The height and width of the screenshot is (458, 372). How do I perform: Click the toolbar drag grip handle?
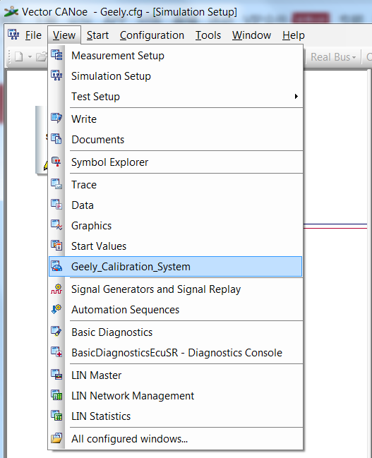coord(9,56)
